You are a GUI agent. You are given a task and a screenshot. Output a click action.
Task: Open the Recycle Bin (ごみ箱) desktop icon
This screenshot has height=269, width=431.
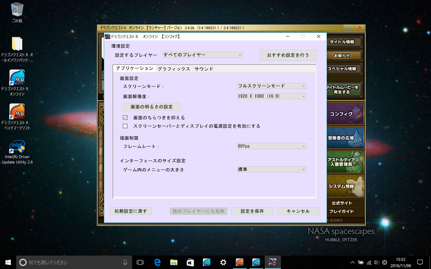(x=17, y=12)
